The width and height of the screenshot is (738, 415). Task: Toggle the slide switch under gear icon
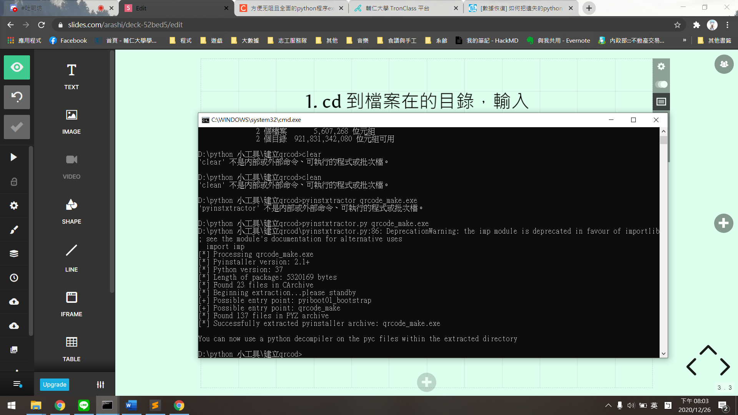click(661, 84)
